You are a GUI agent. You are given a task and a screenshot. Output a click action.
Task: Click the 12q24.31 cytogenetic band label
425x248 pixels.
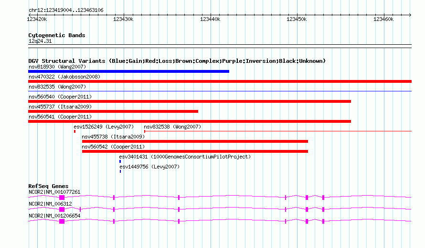tap(40, 41)
